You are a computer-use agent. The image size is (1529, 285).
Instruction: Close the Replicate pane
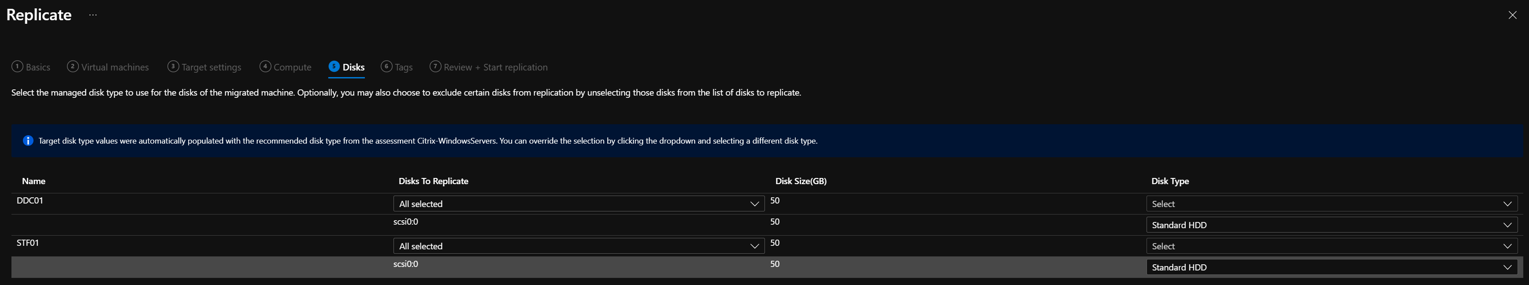(1512, 15)
